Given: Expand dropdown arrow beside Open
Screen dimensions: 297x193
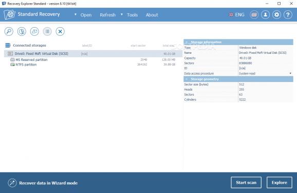Looking at the screenshot, I should (76, 14).
